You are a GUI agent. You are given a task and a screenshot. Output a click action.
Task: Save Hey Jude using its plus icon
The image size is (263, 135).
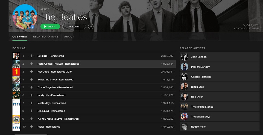pyautogui.click(x=31, y=71)
